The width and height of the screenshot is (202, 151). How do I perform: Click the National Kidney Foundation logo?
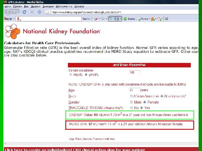53,31
